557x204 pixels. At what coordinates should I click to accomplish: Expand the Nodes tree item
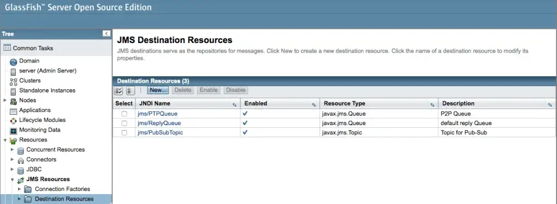click(x=5, y=100)
